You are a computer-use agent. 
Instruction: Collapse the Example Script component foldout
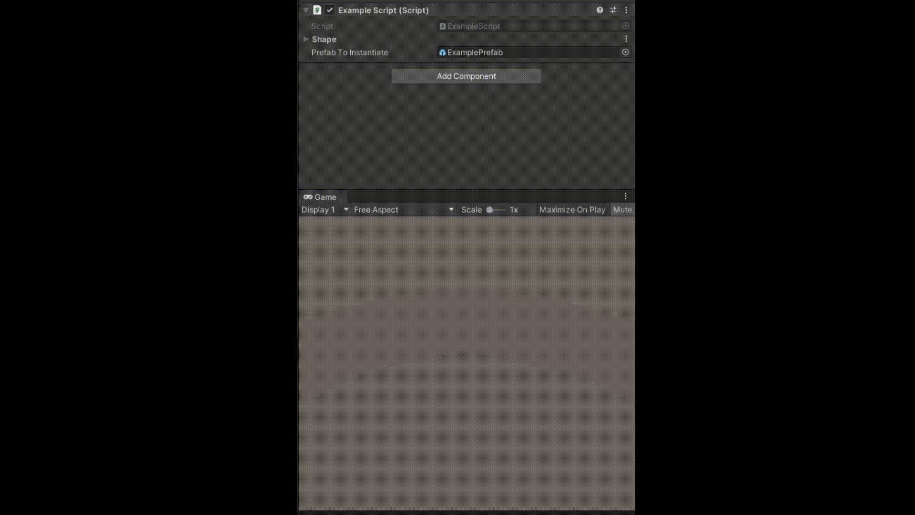306,10
